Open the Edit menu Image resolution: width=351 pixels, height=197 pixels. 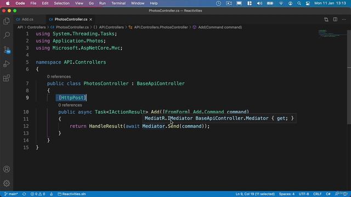pyautogui.click(x=45, y=3)
